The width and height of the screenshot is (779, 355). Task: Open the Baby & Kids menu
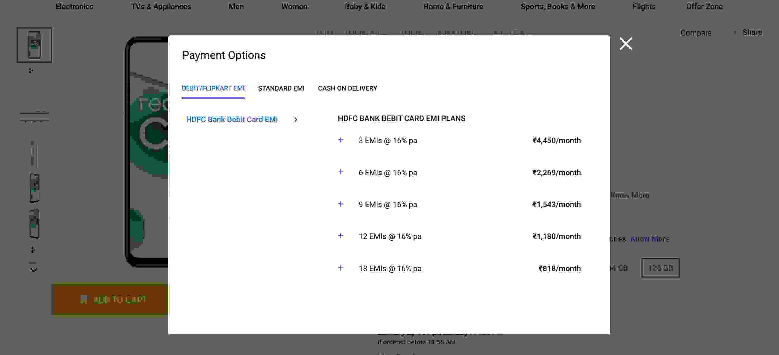pos(365,6)
